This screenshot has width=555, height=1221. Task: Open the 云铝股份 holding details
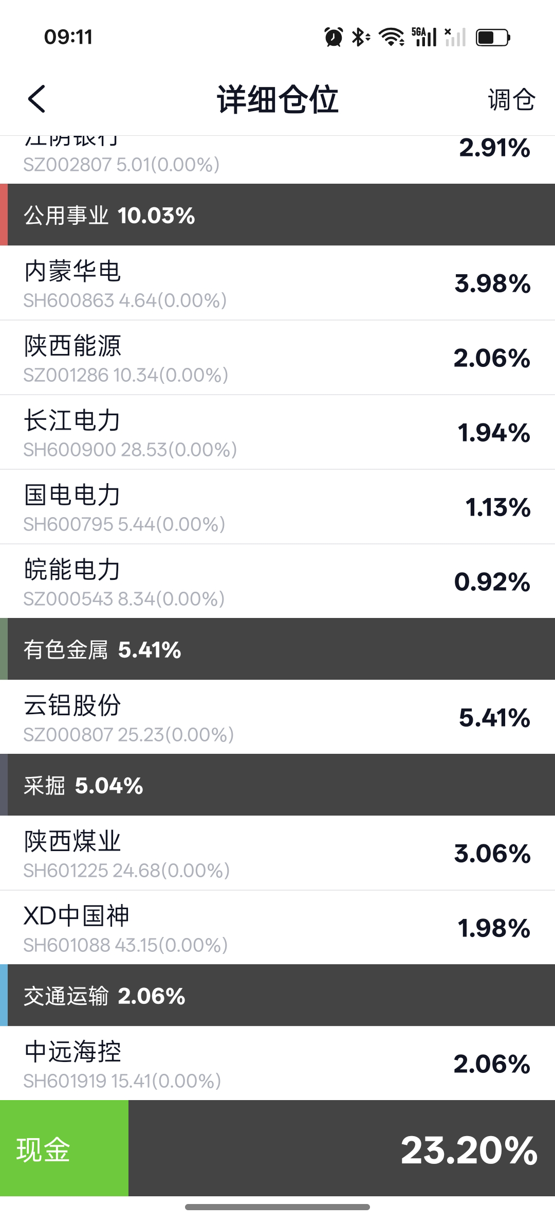[x=277, y=717]
